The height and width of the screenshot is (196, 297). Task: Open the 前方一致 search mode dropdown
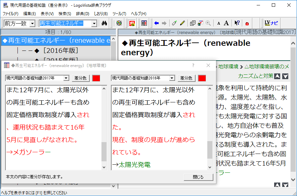pos(32,24)
